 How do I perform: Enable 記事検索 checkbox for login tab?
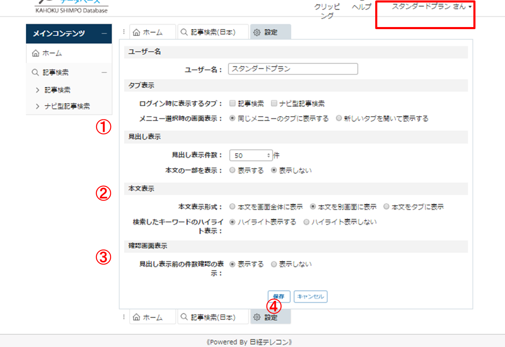click(x=233, y=103)
